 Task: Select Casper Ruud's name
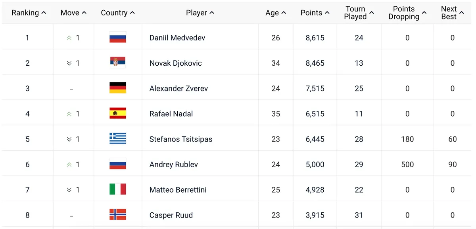pos(171,215)
